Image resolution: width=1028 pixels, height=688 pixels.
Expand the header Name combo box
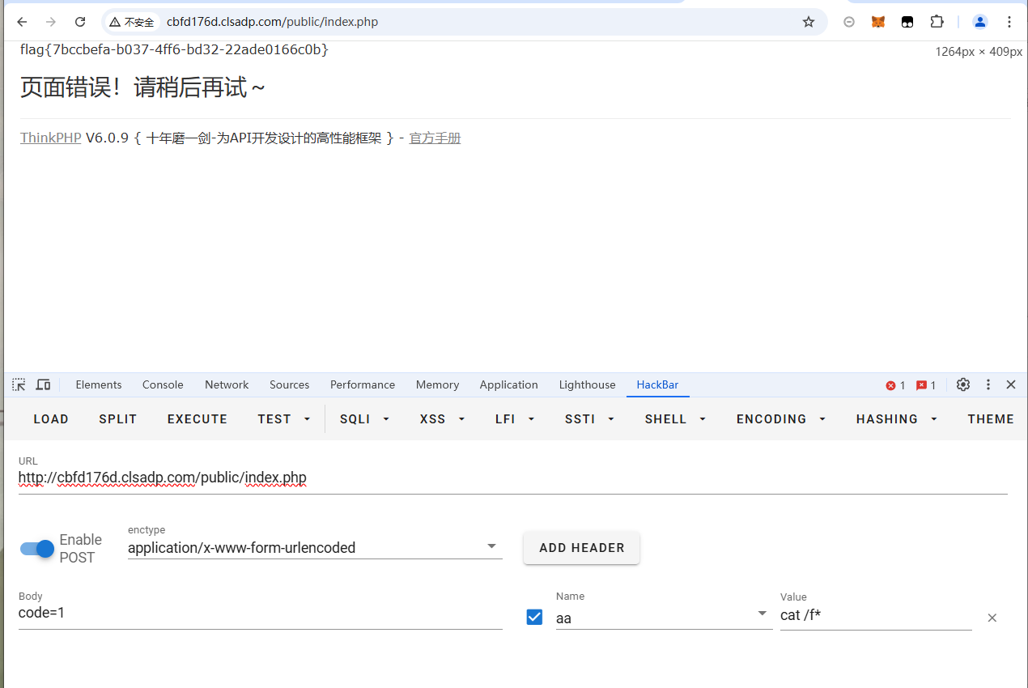(x=762, y=614)
